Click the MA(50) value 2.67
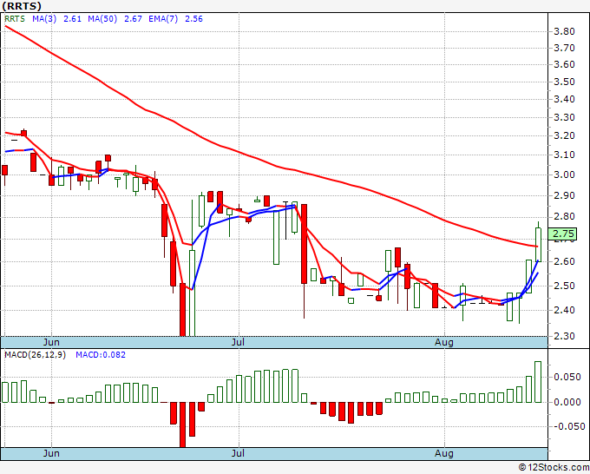Viewport: 590px width, 474px height. pos(133,19)
